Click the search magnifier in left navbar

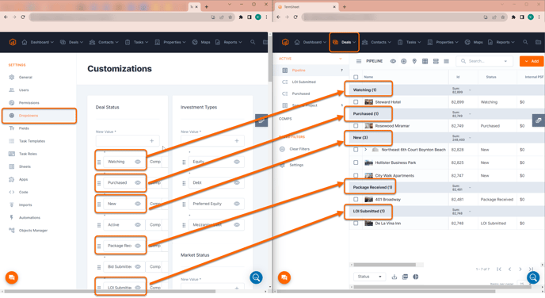pos(253,42)
